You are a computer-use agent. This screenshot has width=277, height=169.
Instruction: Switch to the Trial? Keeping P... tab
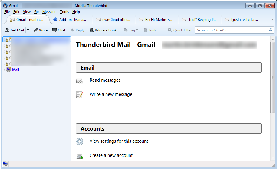pos(200,20)
